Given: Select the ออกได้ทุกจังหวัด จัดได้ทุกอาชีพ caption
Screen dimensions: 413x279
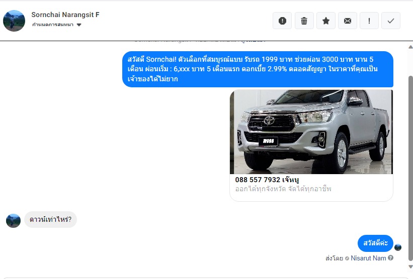Looking at the screenshot, I should click(283, 189).
